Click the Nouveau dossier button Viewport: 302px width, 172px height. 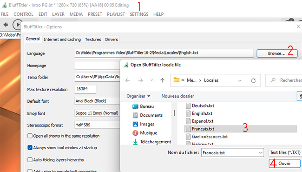click(x=177, y=96)
